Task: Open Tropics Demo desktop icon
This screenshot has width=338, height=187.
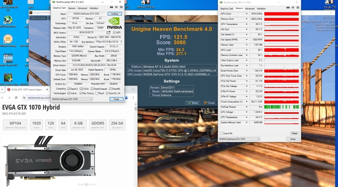Action: [x=8, y=60]
